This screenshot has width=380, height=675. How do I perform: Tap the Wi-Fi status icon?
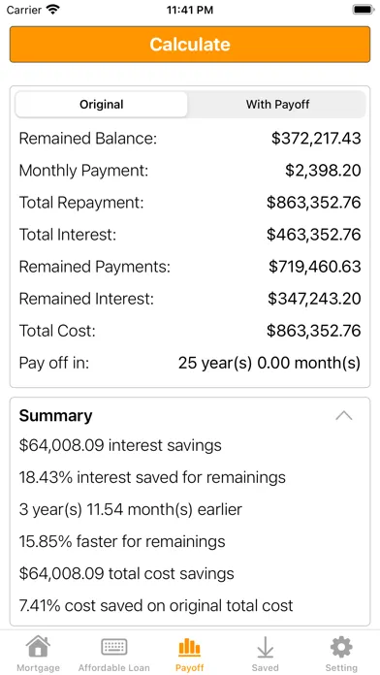click(x=53, y=10)
